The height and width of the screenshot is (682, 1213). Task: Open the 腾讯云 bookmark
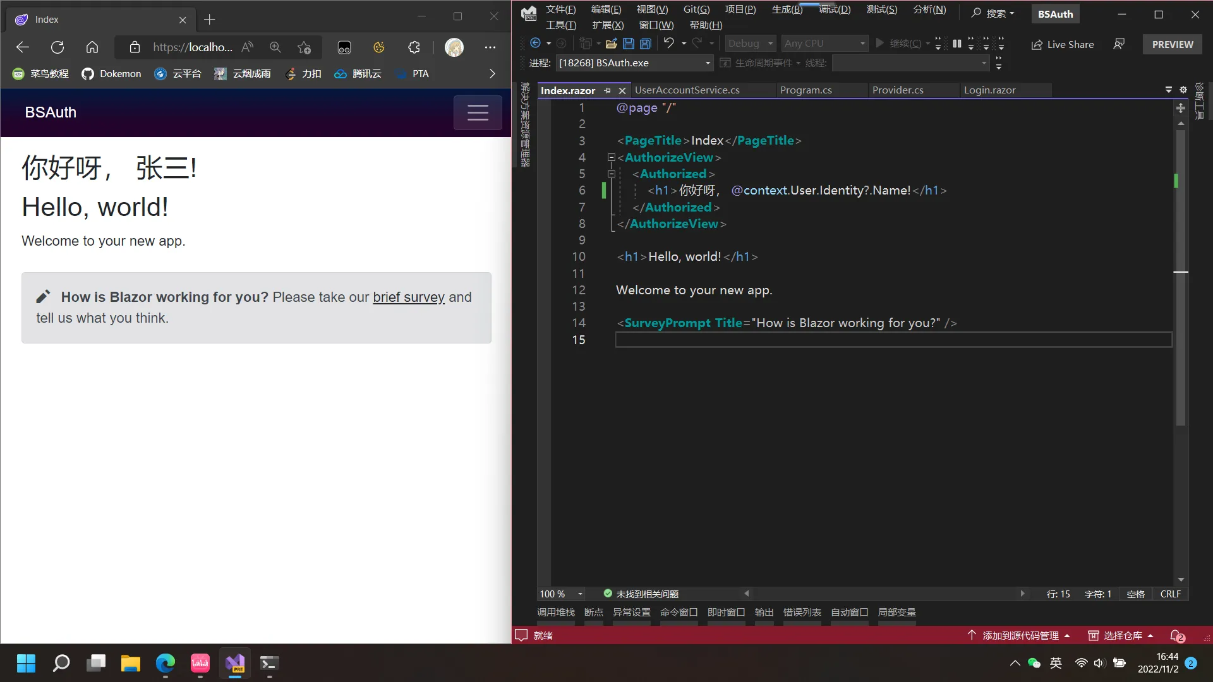(358, 74)
